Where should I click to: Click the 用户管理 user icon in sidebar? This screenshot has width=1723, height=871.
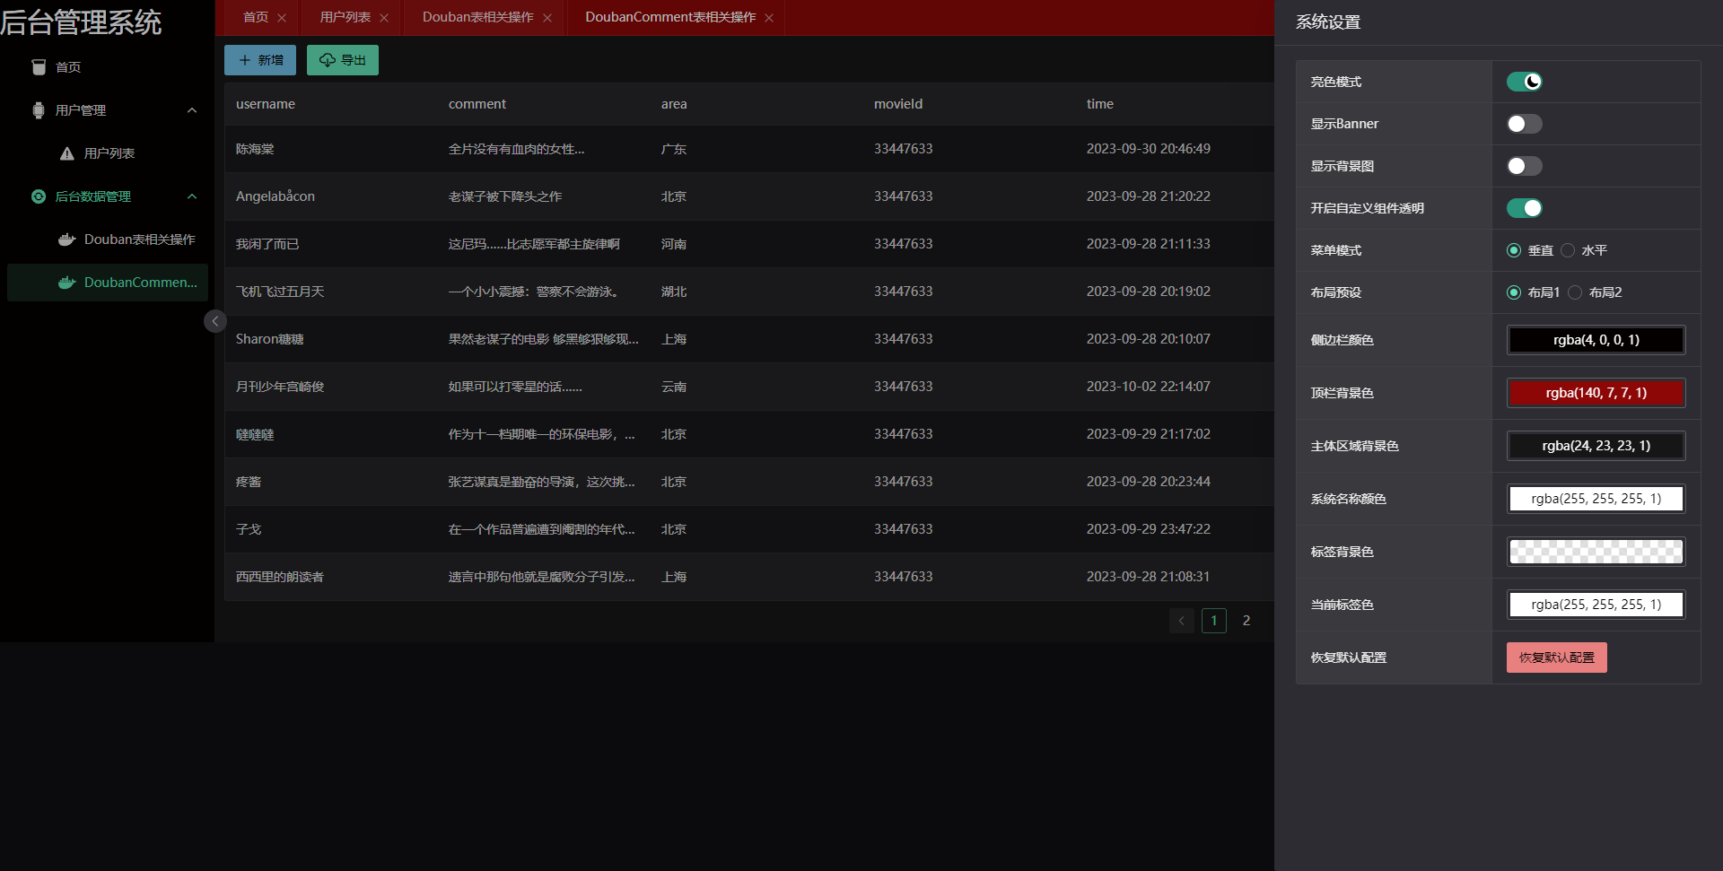coord(38,109)
